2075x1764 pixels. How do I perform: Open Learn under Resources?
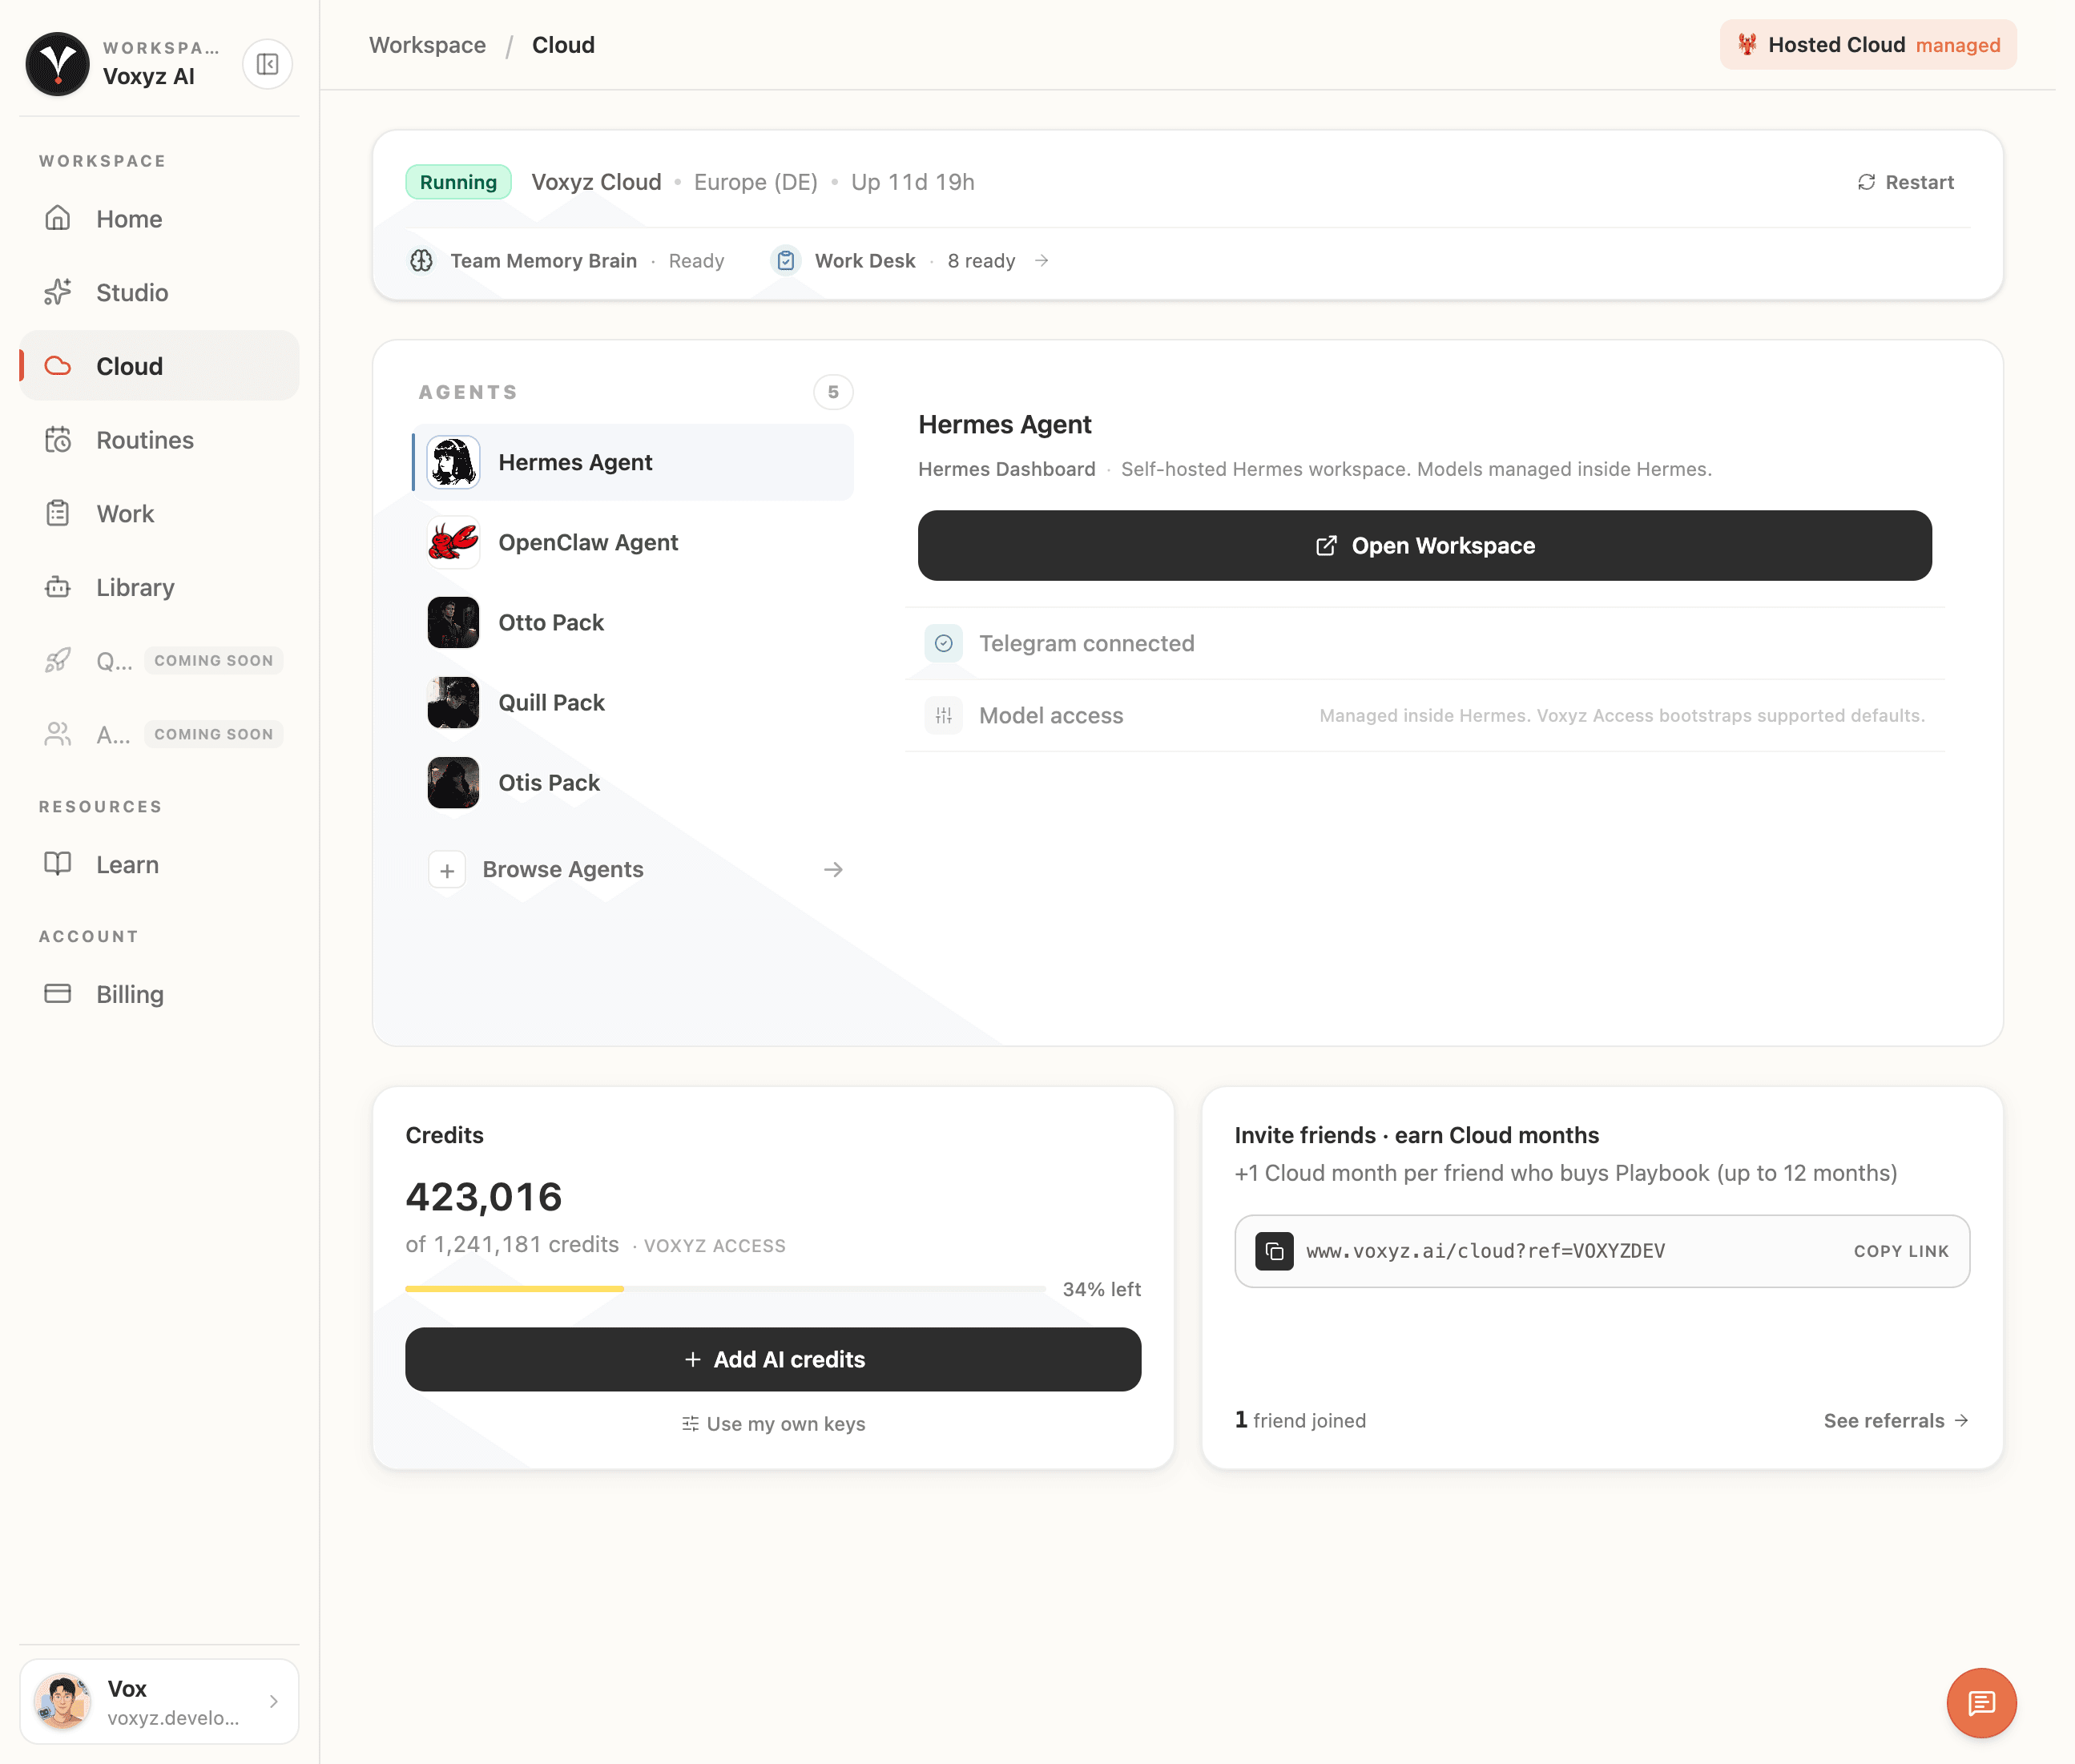coord(159,865)
